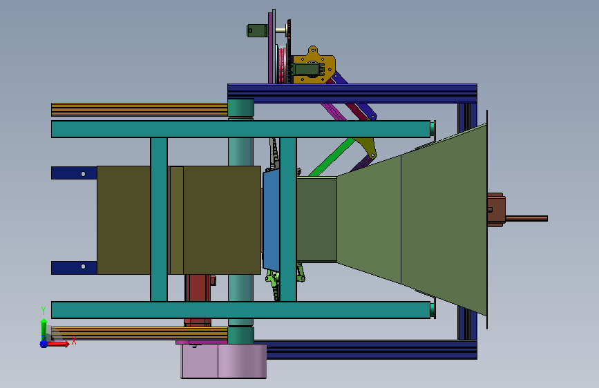Image resolution: width=599 pixels, height=388 pixels.
Task: Select the bright green diagonal link arm
Action: pos(332,157)
